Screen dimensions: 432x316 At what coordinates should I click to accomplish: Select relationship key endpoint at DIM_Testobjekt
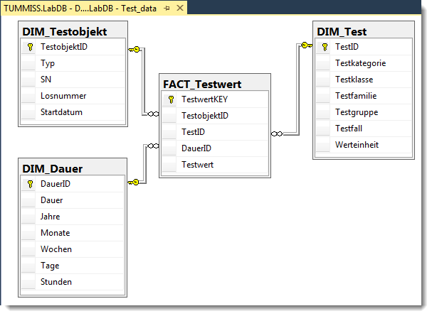135,50
